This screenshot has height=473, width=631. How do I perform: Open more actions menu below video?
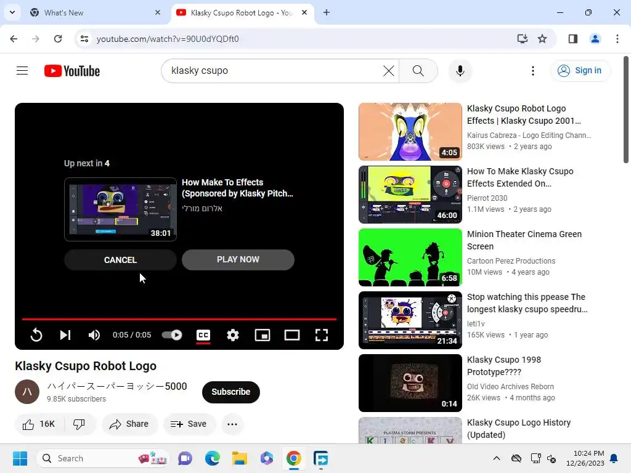tap(232, 424)
